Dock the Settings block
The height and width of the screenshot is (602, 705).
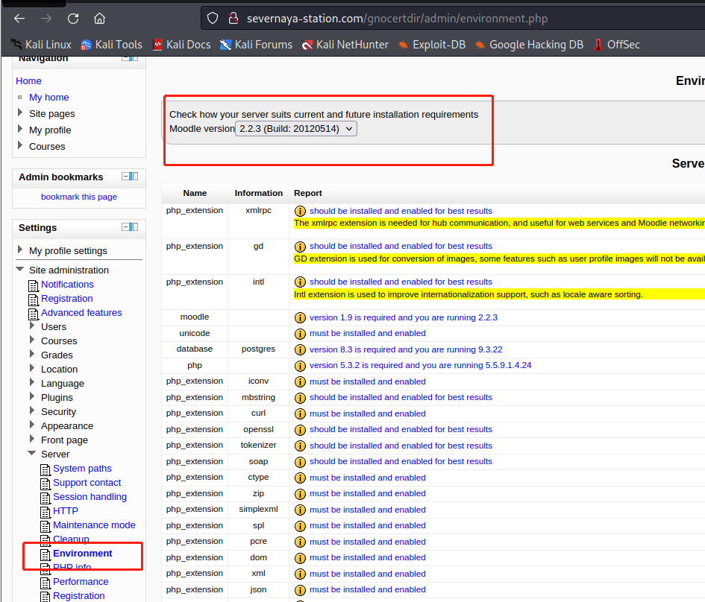134,227
